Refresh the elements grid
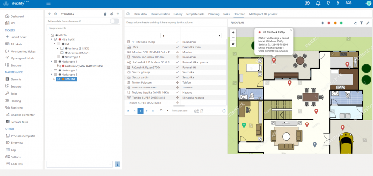Image resolution: width=373 pixels, height=176 pixels. tap(224, 111)
